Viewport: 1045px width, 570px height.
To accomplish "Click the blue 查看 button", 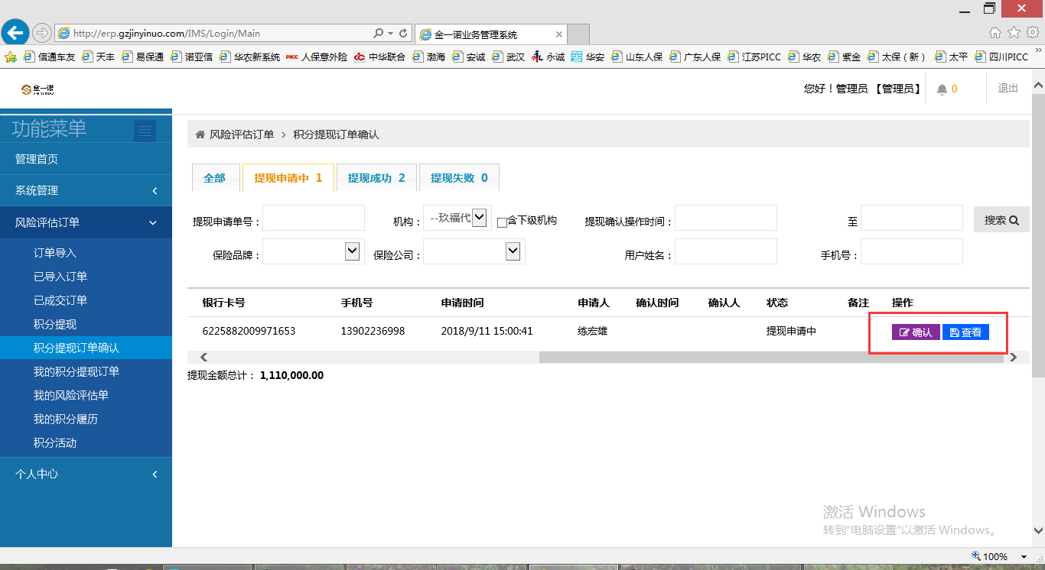I will (x=965, y=332).
